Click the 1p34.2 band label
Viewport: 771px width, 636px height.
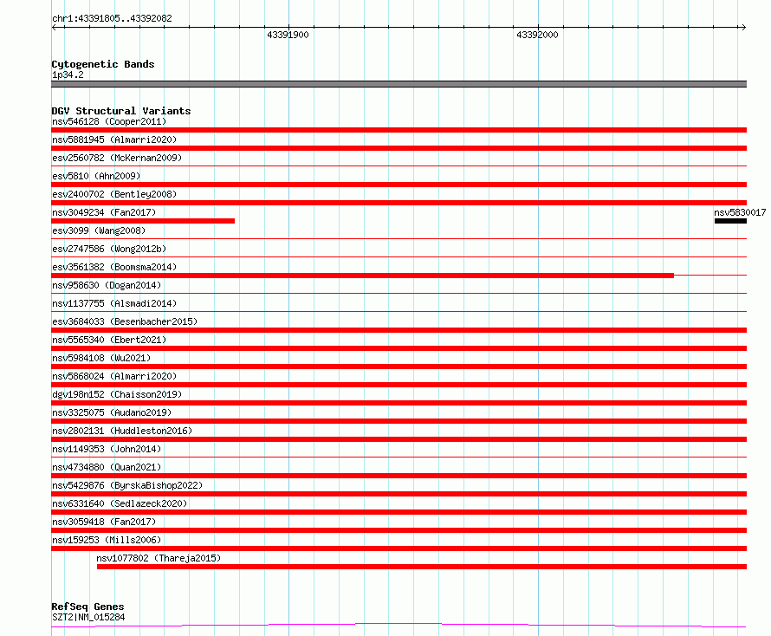point(68,75)
